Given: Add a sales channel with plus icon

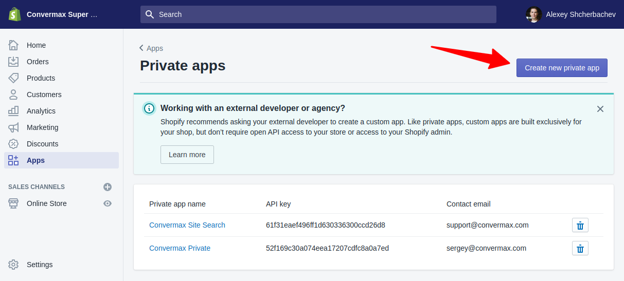Looking at the screenshot, I should click(x=108, y=187).
